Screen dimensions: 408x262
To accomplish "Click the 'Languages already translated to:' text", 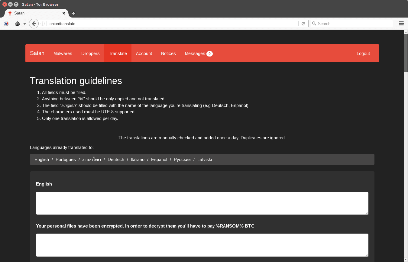I will pos(62,147).
